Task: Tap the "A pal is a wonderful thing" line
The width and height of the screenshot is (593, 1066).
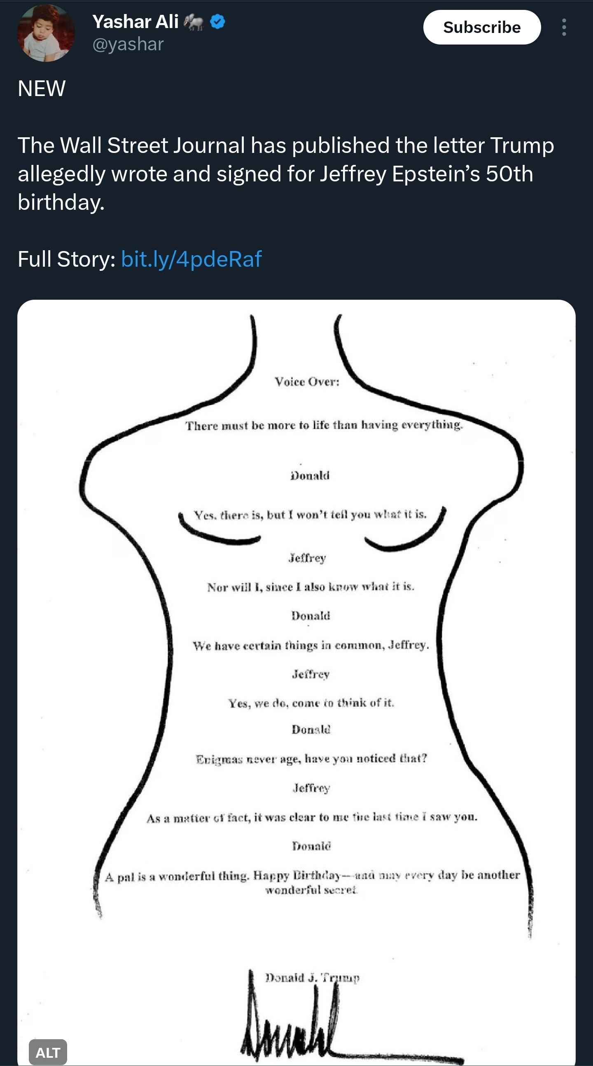Action: (x=312, y=882)
